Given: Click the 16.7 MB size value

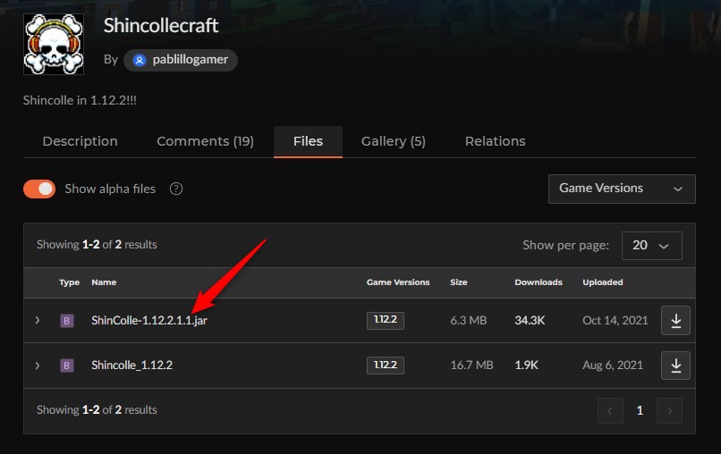Looking at the screenshot, I should point(471,366).
